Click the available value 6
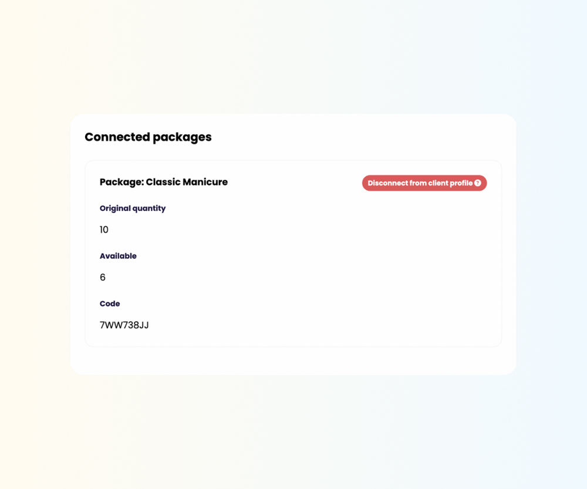This screenshot has width=587, height=489. (103, 277)
